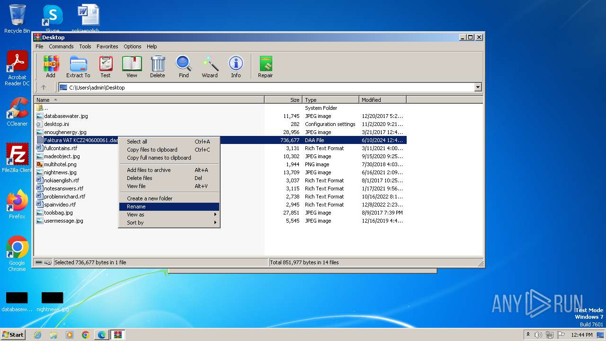Choose Select all in context menu
This screenshot has height=341, width=606.
(x=169, y=142)
